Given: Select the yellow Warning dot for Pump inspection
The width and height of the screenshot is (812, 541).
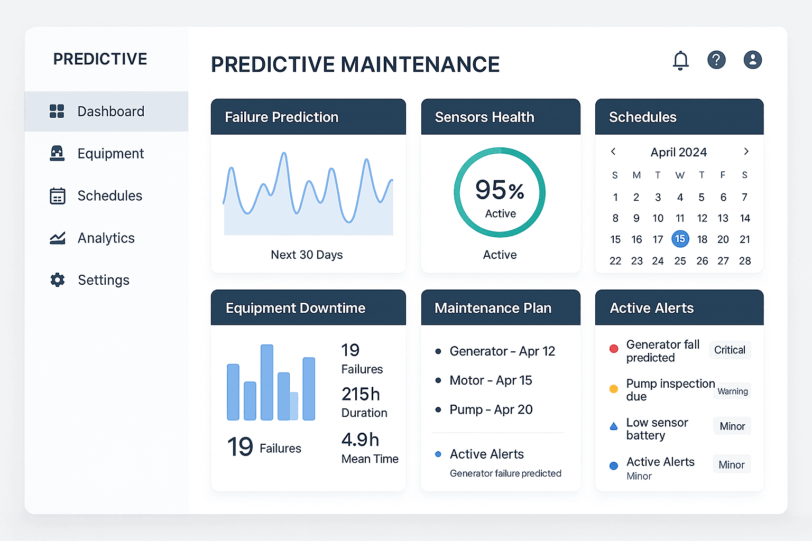Looking at the screenshot, I should coord(614,389).
